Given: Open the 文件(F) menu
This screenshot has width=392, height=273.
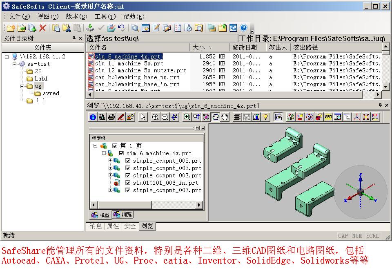Looking at the screenshot, I should click(x=19, y=16).
